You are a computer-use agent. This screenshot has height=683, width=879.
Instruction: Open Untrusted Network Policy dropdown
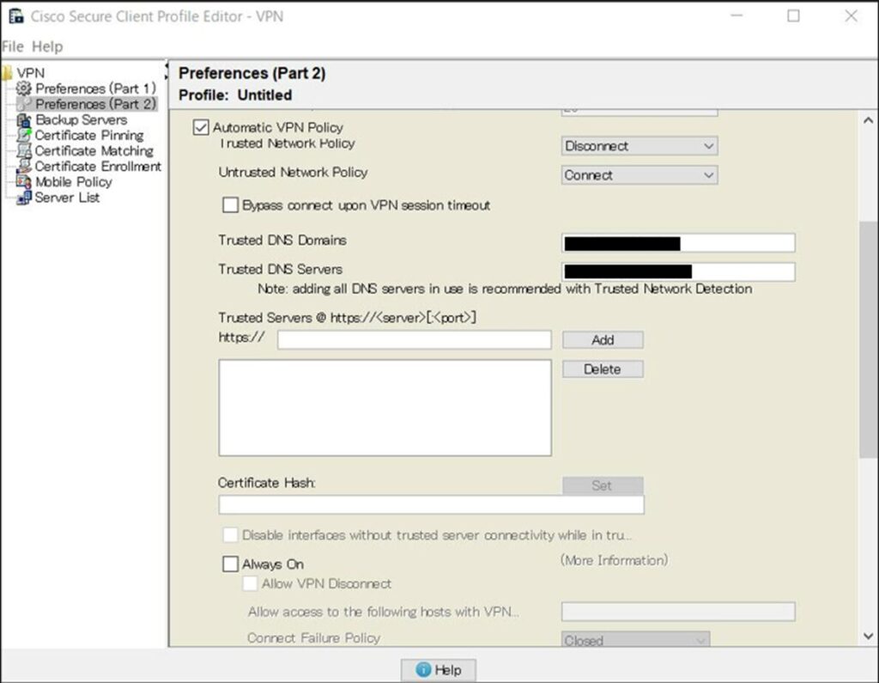coord(639,175)
